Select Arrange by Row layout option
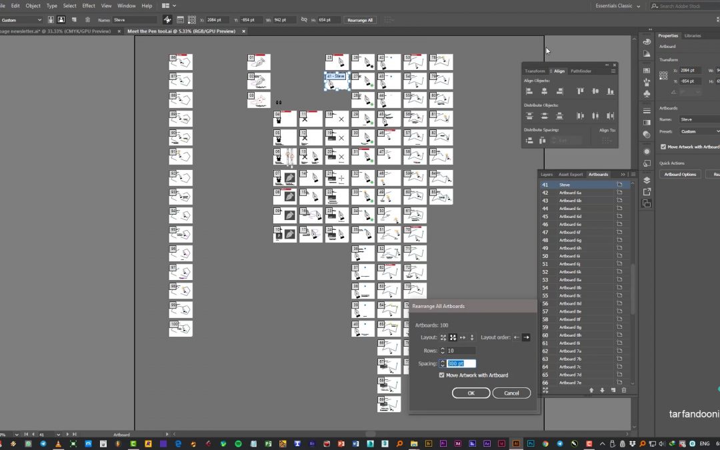The image size is (720, 450). click(x=463, y=337)
